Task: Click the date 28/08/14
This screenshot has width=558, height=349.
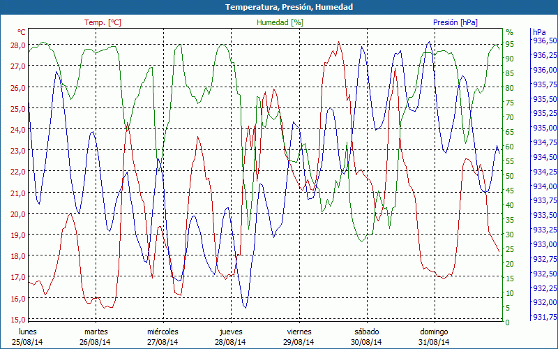Action: coord(230,342)
